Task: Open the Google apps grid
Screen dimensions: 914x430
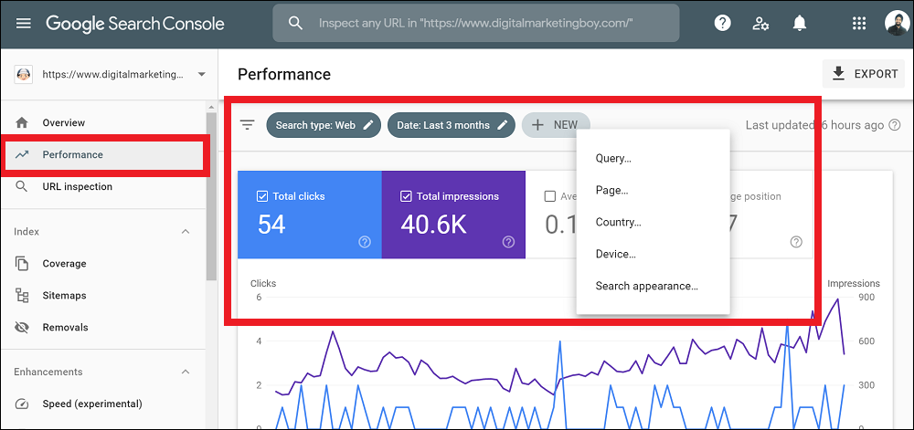Action: [859, 23]
